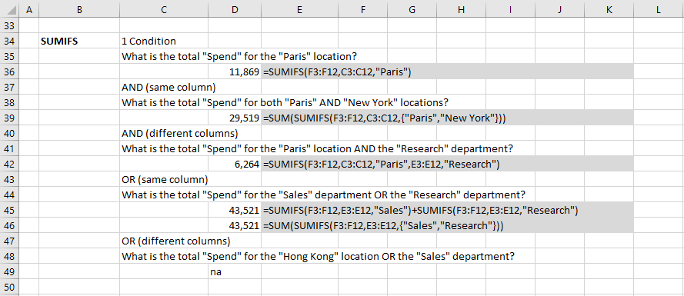Select column B header
This screenshot has height=296, width=684.
click(79, 9)
